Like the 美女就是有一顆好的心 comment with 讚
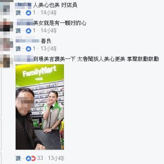The height and width of the screenshot is (164, 164). coord(18,31)
